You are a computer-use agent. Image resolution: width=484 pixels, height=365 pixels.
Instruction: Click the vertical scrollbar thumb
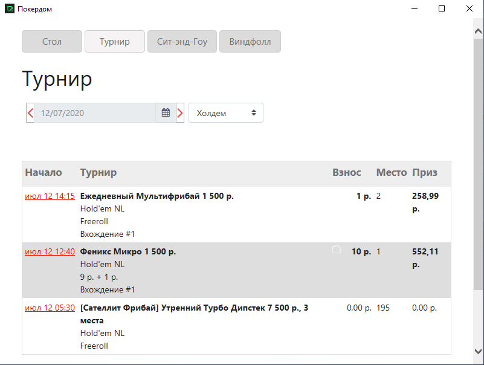[x=478, y=164]
